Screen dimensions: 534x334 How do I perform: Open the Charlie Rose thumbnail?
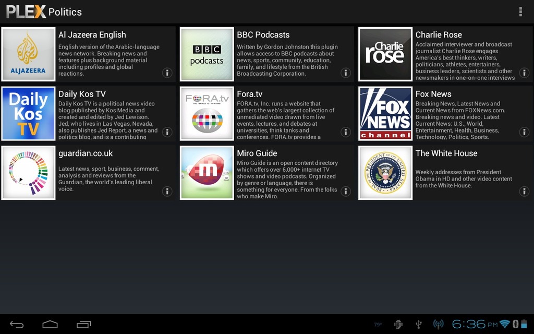385,54
